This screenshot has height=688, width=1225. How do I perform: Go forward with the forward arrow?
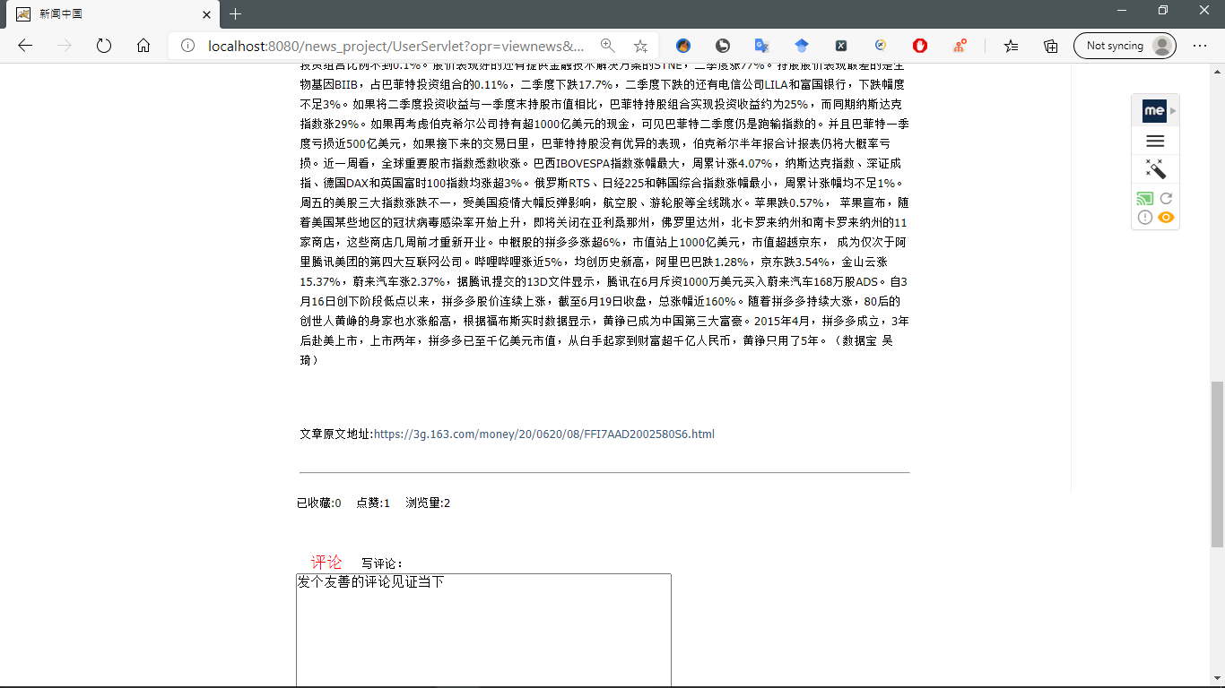click(65, 46)
